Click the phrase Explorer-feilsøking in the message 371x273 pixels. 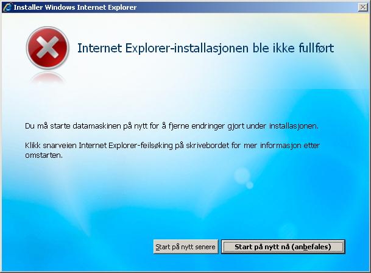pos(141,146)
